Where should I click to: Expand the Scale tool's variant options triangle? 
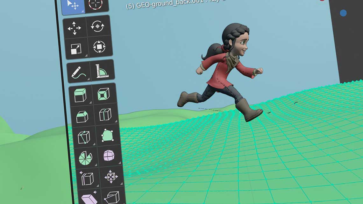point(86,55)
